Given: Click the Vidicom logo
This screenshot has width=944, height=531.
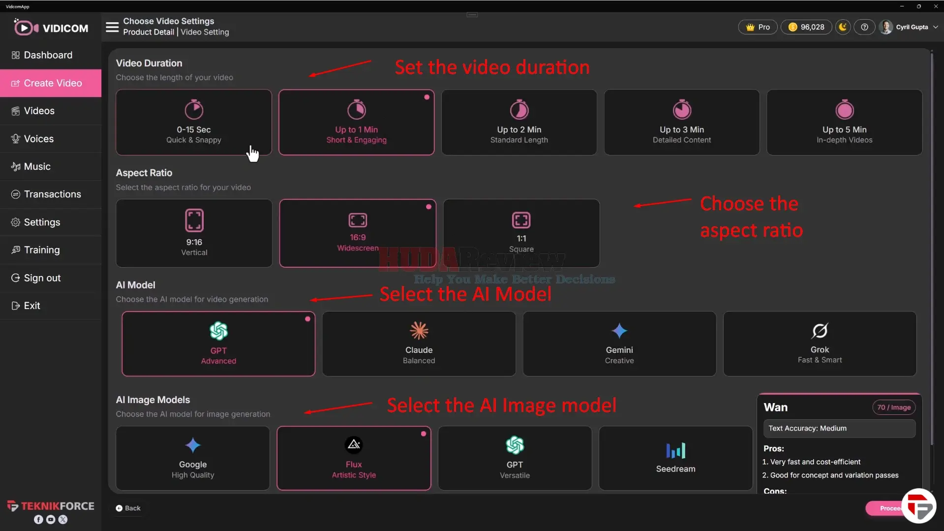Looking at the screenshot, I should (x=51, y=28).
